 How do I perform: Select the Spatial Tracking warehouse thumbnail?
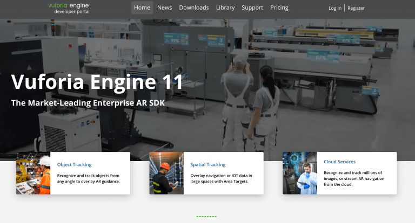pyautogui.click(x=166, y=173)
